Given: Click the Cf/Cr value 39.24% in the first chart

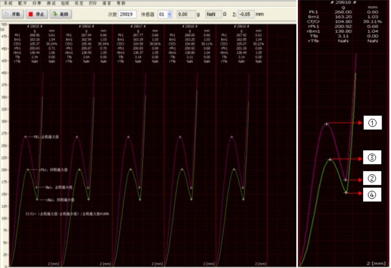Looking at the screenshot, I should [52, 44].
